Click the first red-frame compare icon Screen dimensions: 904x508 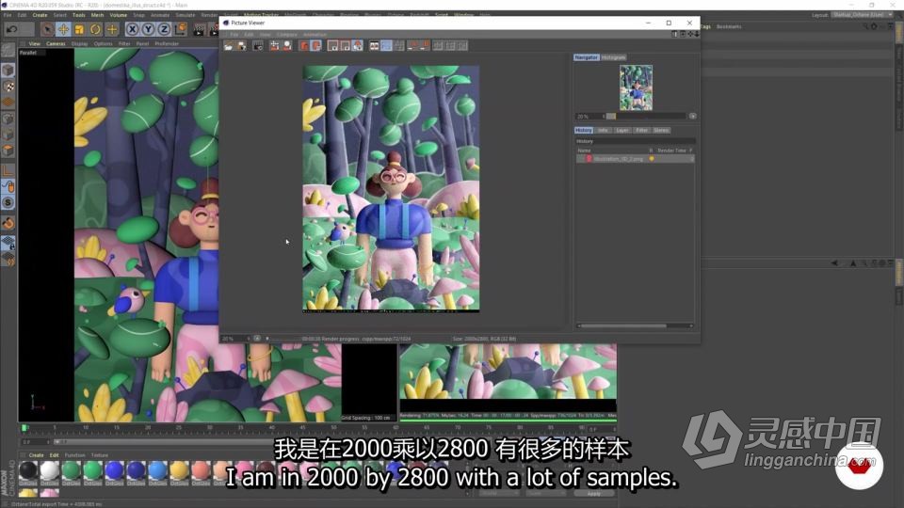point(332,45)
